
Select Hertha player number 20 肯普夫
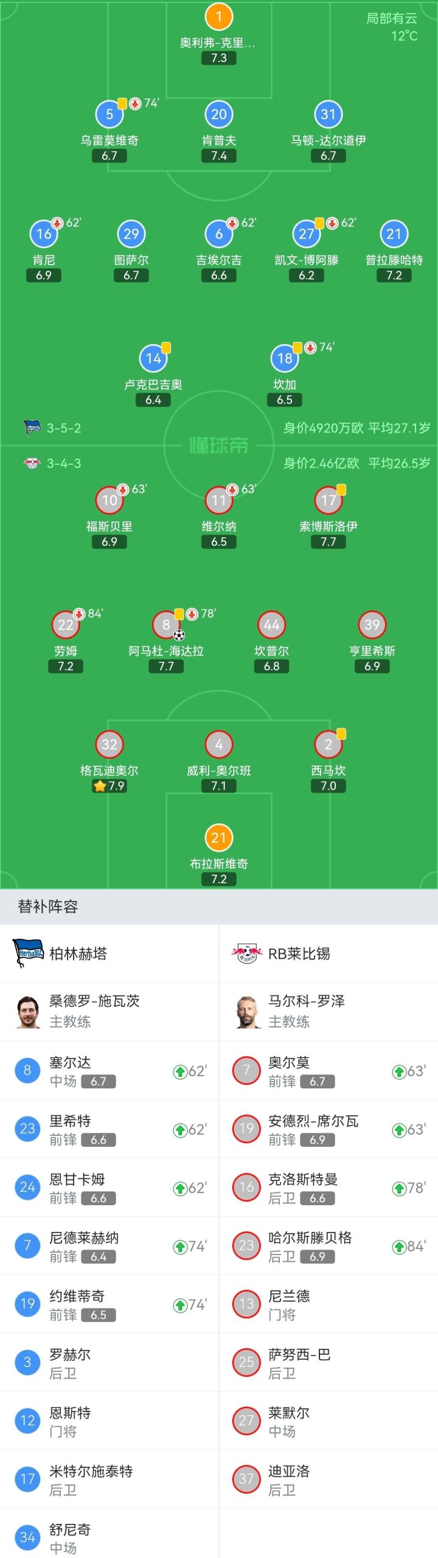218,114
